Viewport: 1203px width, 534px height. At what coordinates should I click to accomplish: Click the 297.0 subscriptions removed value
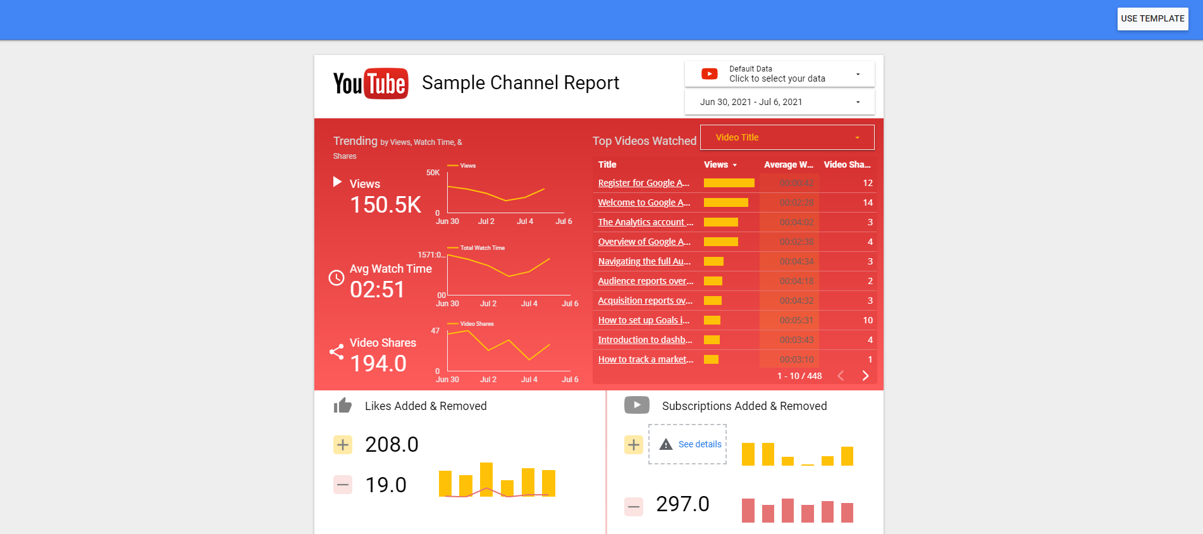[682, 504]
